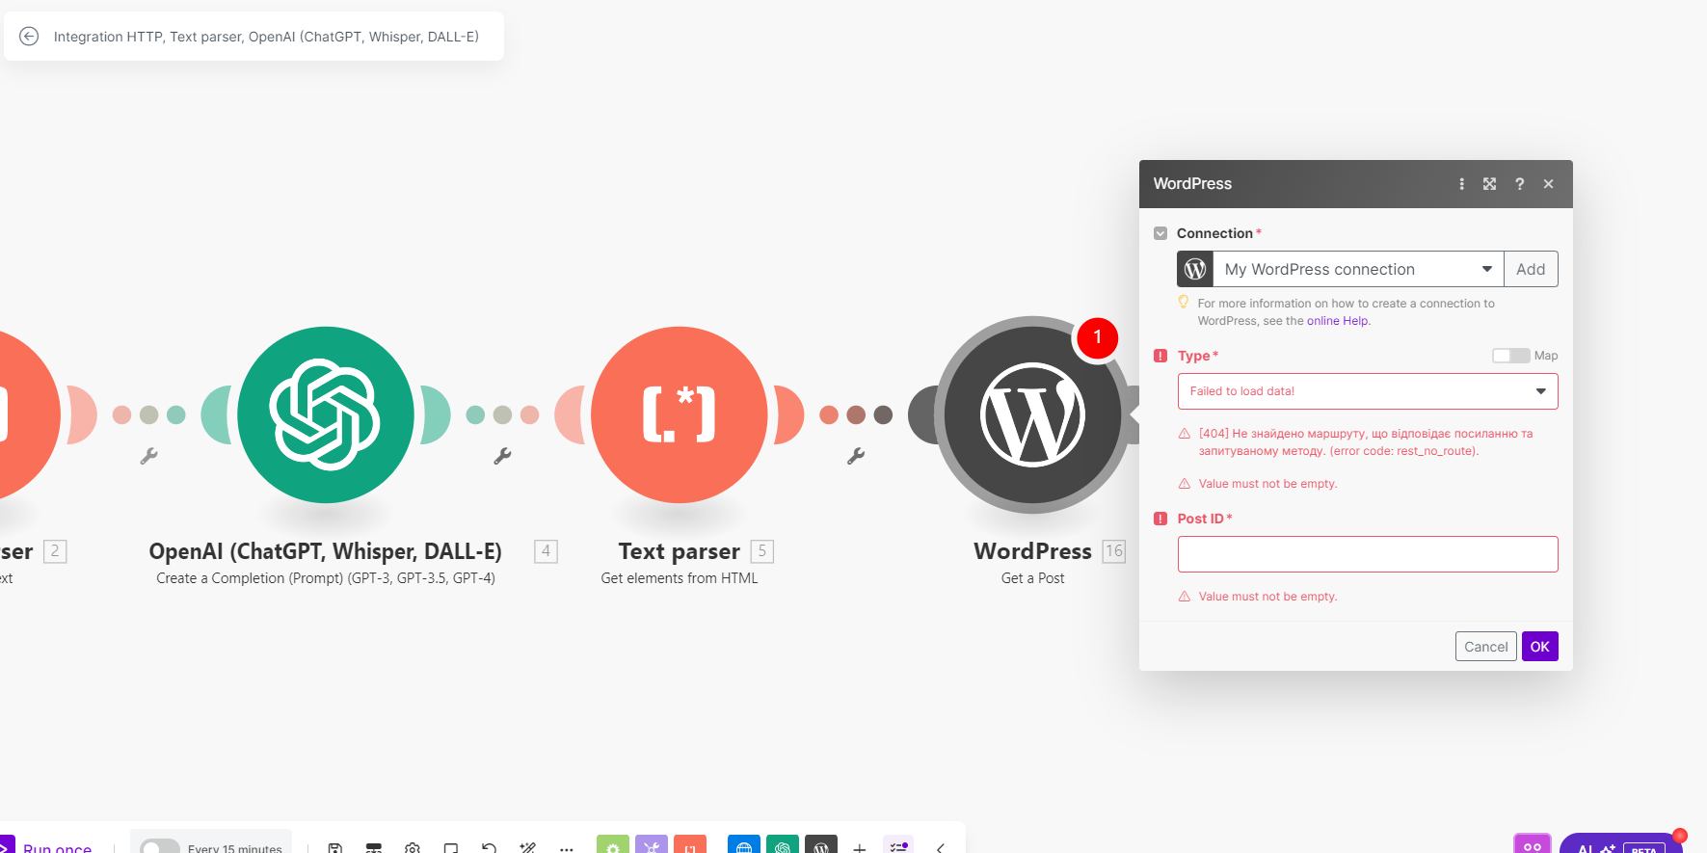Add a favorite with the plus icon
Image resolution: width=1707 pixels, height=853 pixels.
tap(860, 847)
